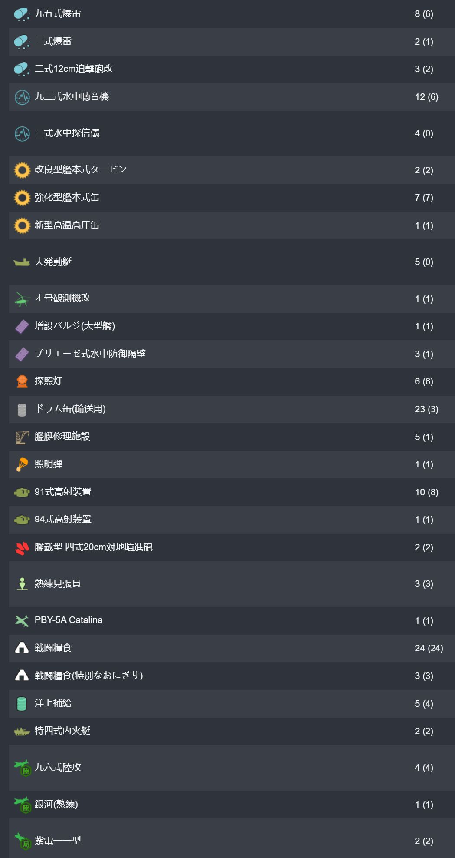Click the purple bulge icon beside 増設バルジ(大型艦)

(x=22, y=327)
